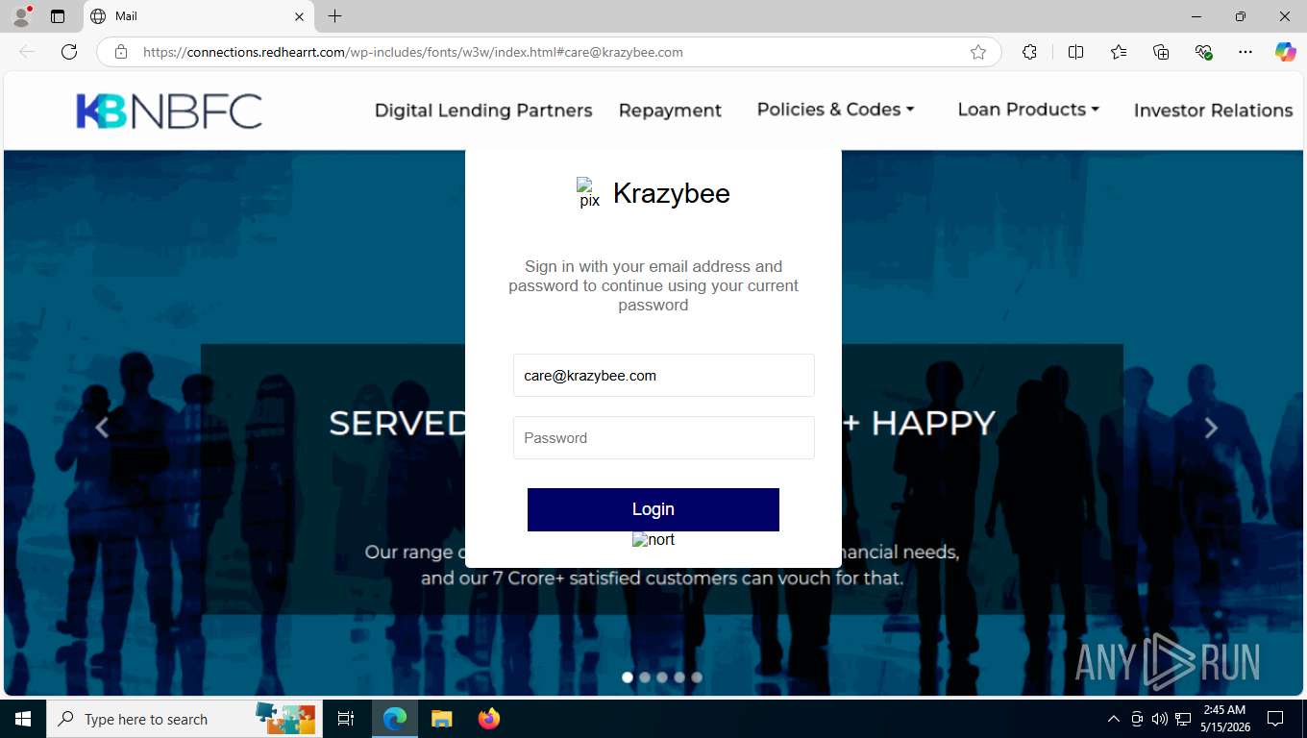Select the fourth carousel dot
The image size is (1307, 738).
click(679, 677)
